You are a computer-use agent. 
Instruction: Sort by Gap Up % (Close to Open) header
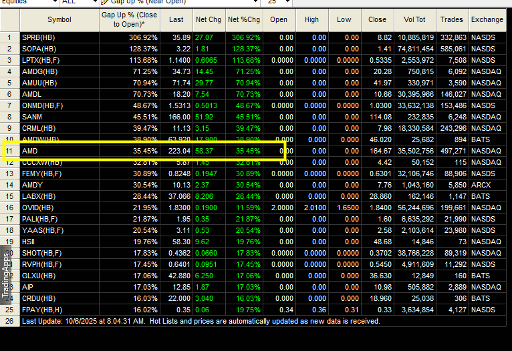(130, 20)
